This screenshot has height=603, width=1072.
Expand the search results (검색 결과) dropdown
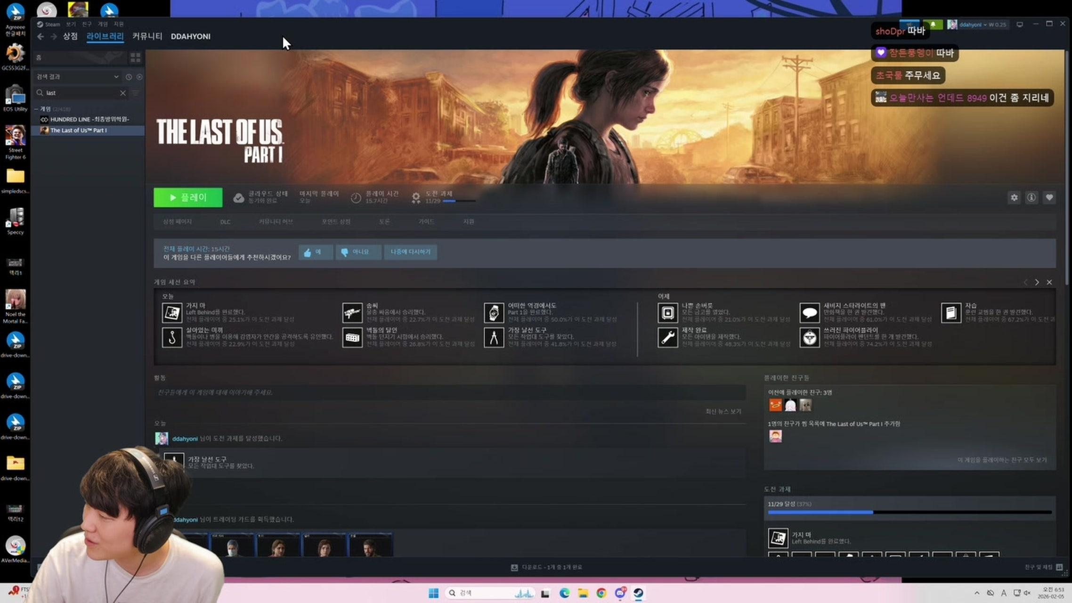[115, 77]
